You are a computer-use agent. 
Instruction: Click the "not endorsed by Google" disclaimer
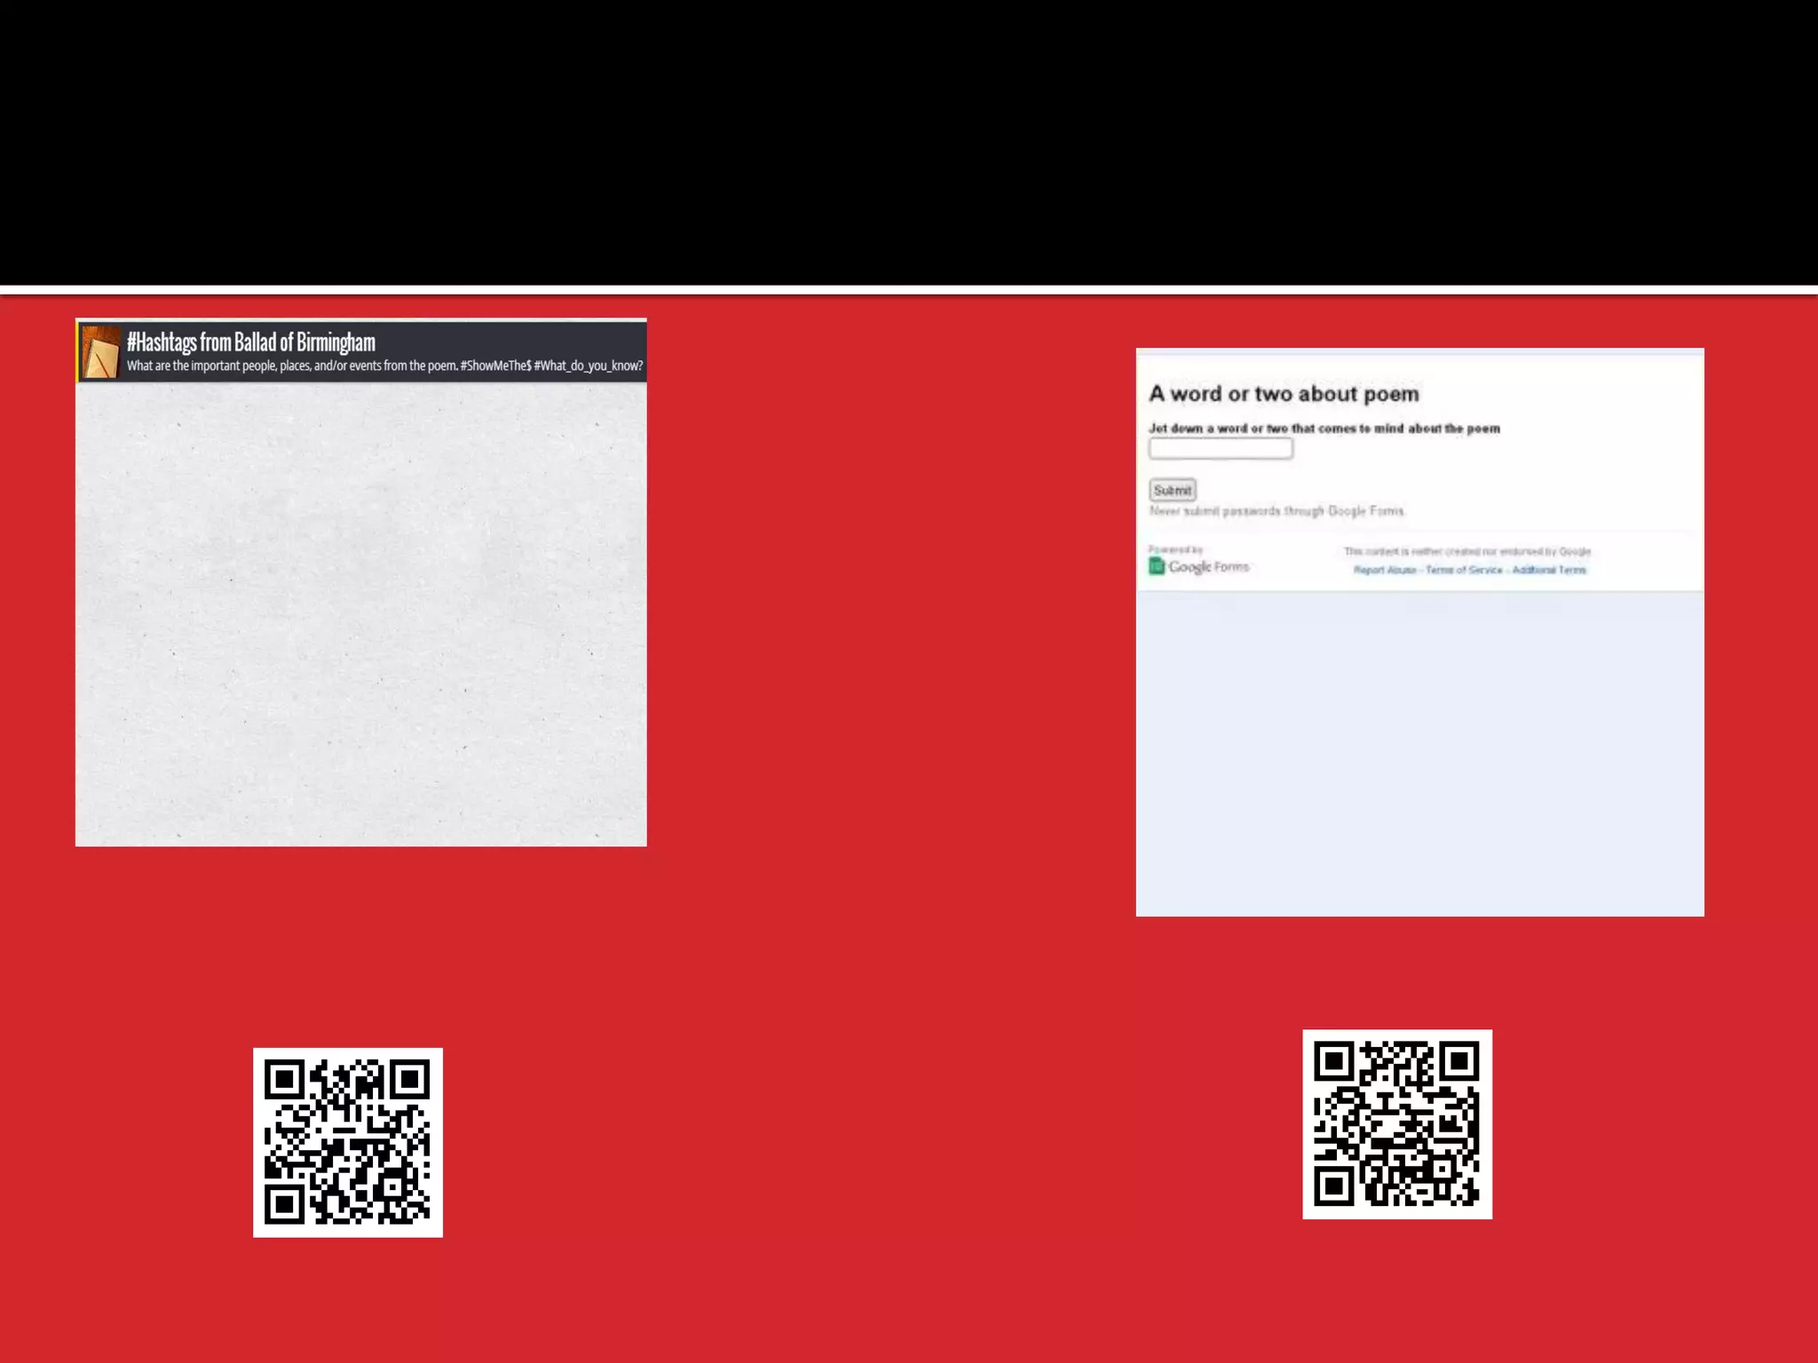click(1466, 551)
